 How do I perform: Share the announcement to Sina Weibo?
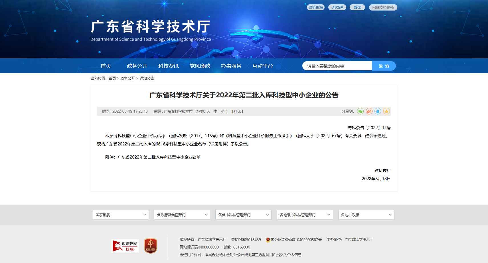click(369, 111)
